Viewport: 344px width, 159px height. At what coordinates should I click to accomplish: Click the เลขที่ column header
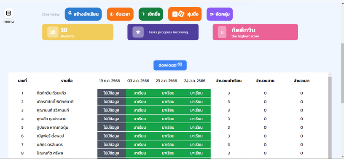(22, 81)
